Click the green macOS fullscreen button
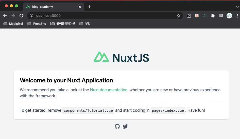Viewport: 240px width, 139px height. (x=16, y=6)
